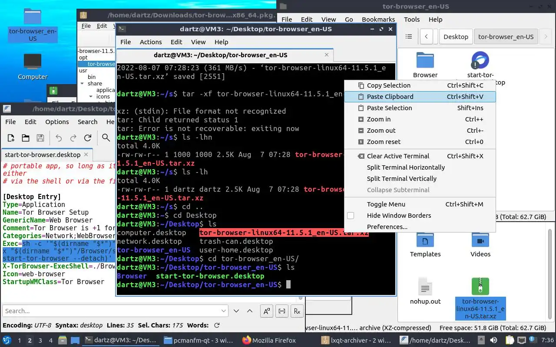Open FeatherPad Options menu
This screenshot has width=556, height=347.
[x=57, y=122]
